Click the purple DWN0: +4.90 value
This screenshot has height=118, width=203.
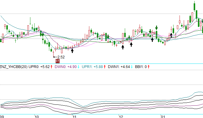click(66, 67)
